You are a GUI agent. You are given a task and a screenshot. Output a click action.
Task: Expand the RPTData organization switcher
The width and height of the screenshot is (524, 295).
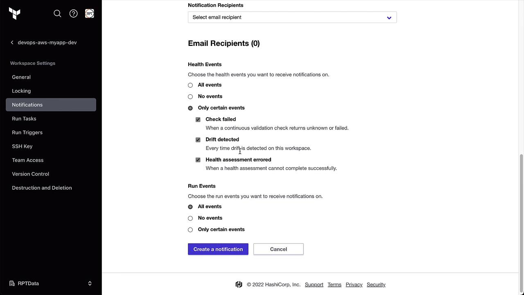90,284
